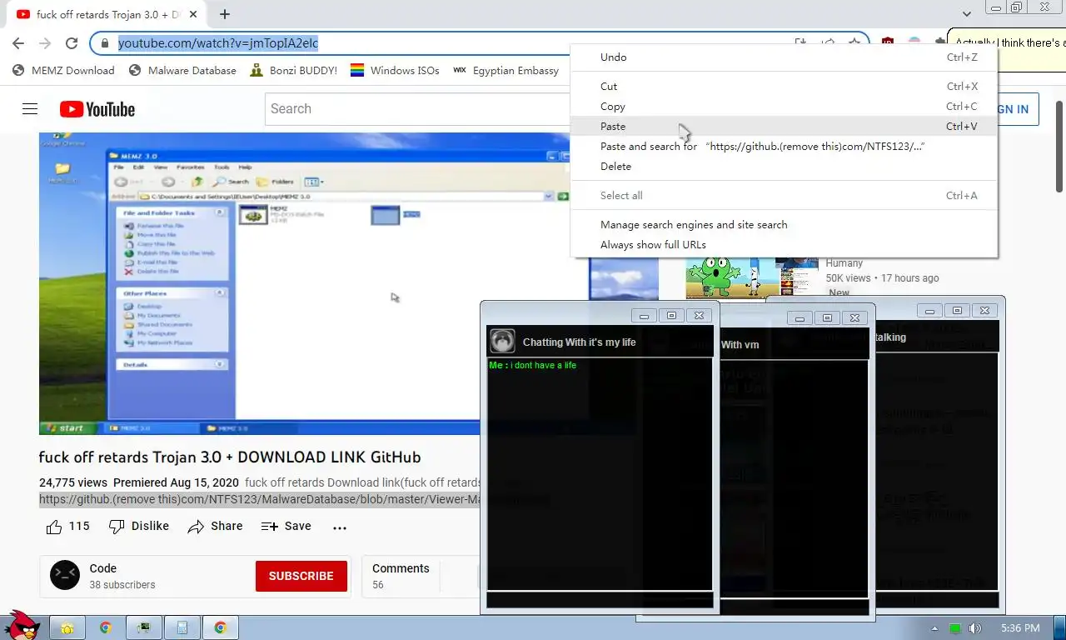The width and height of the screenshot is (1066, 640).
Task: Open the first Chrome taskbar icon
Action: click(x=106, y=627)
